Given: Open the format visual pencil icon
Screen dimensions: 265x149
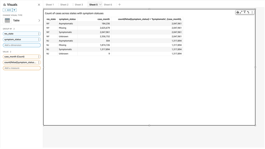Looking at the screenshot, I should [237, 12].
